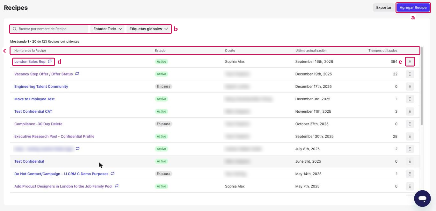The height and width of the screenshot is (211, 436).
Task: Open row actions for Test Confidential June 3rd row
Action: (x=410, y=161)
